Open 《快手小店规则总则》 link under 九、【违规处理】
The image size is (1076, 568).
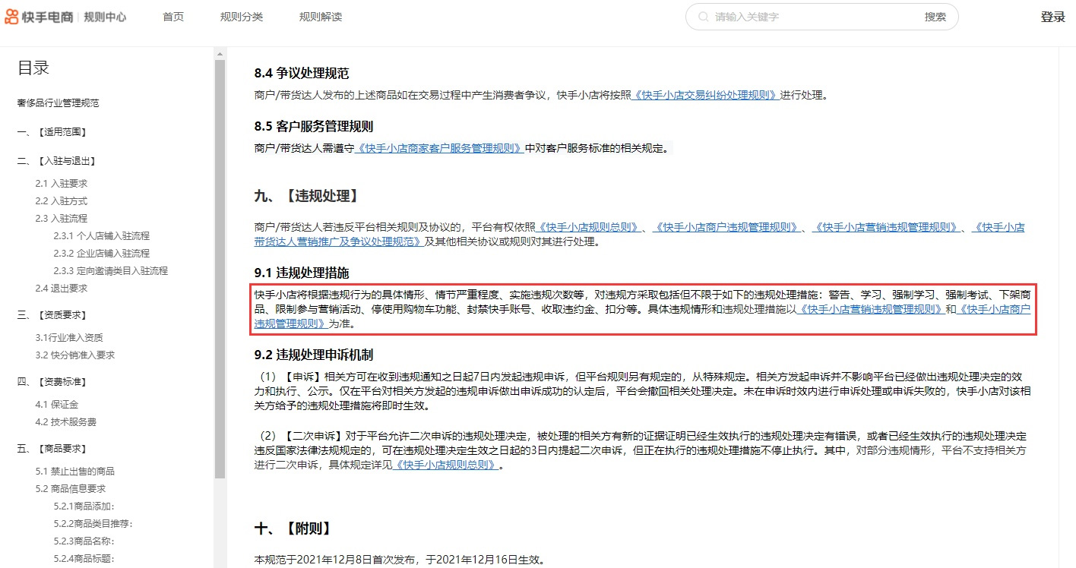[x=589, y=227]
